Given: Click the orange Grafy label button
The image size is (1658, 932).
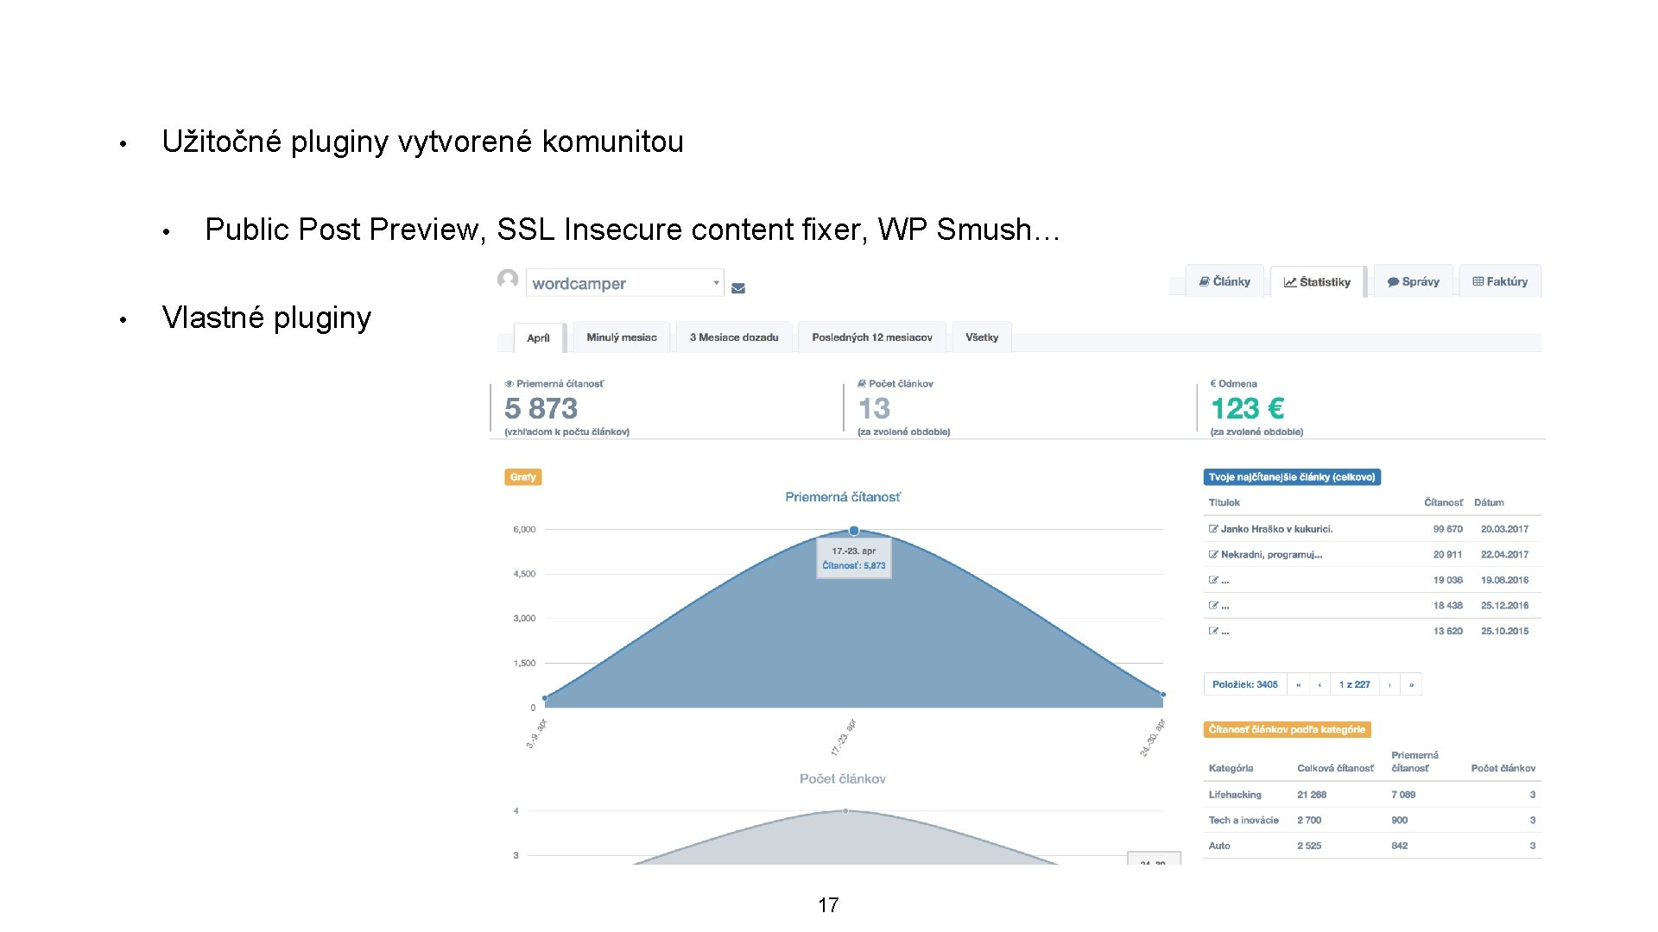Looking at the screenshot, I should coord(522,477).
